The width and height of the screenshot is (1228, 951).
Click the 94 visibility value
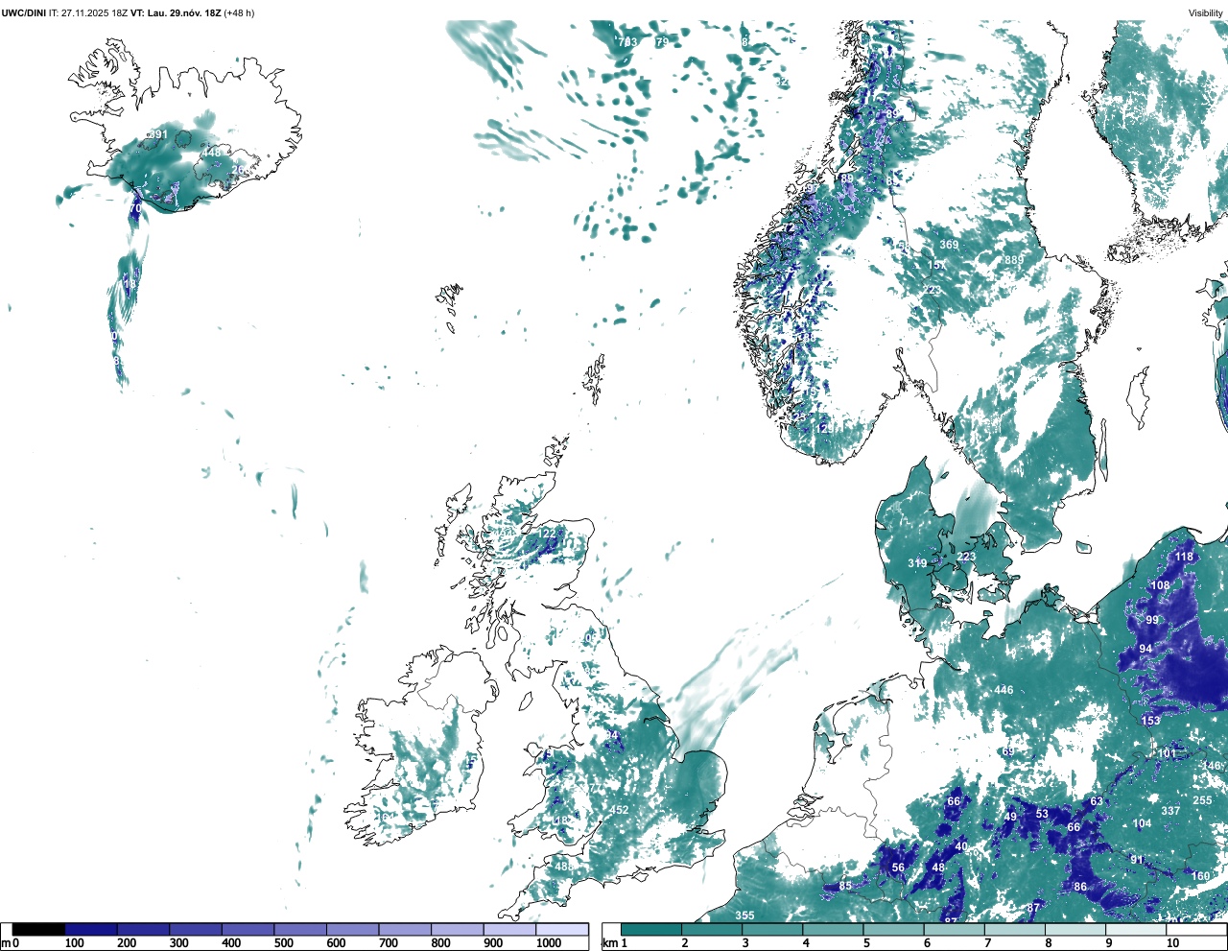(1145, 649)
